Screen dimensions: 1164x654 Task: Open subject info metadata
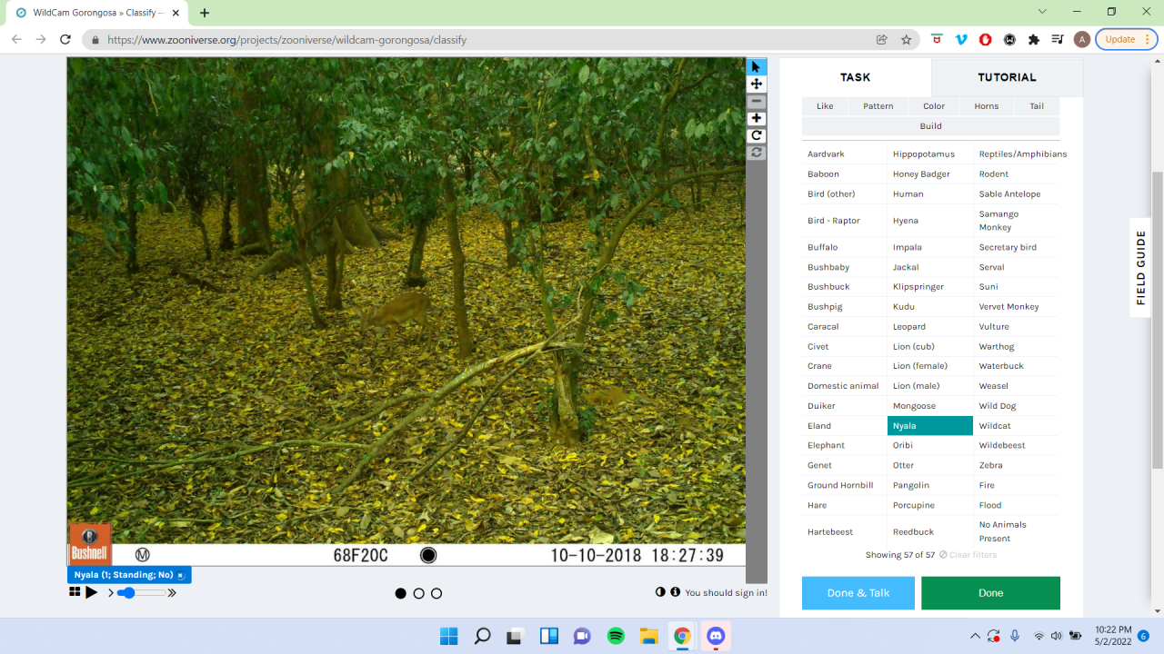(675, 592)
